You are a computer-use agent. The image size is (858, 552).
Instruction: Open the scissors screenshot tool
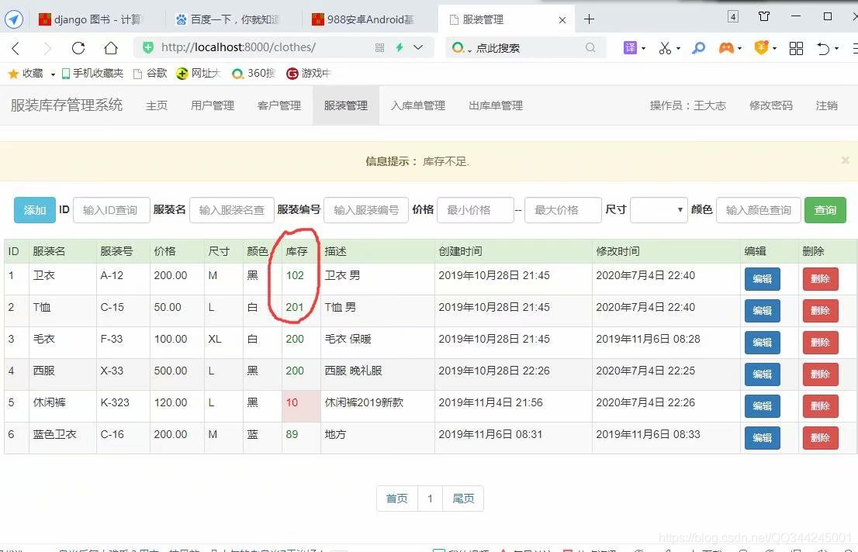click(x=665, y=48)
